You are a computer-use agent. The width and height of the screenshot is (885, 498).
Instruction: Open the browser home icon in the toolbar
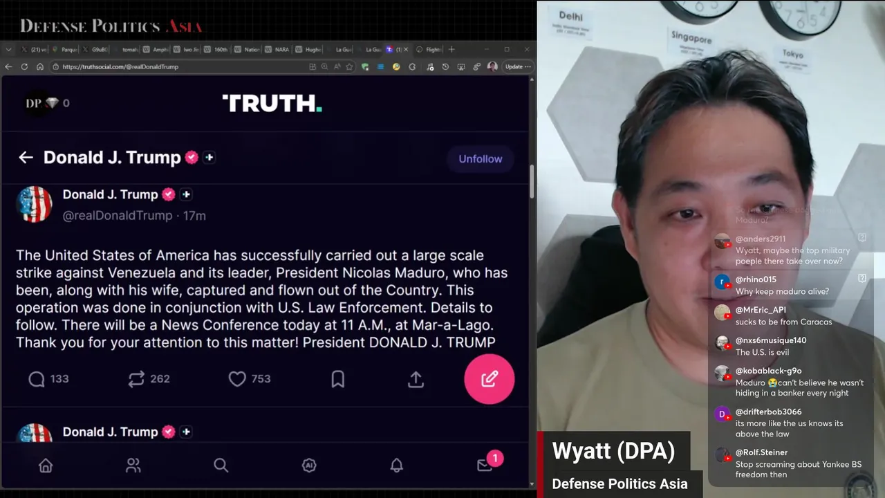pyautogui.click(x=39, y=66)
